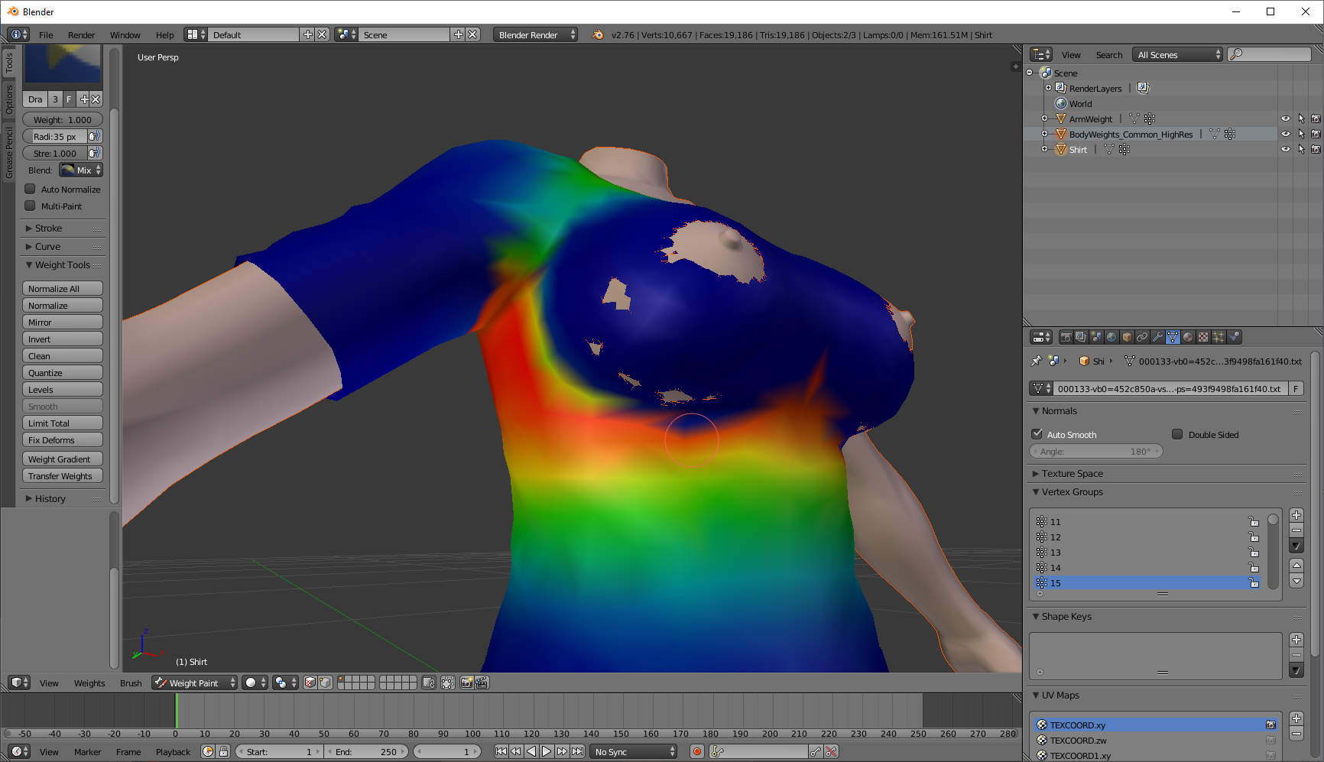Uncheck the Auto Smooth checkbox
Image resolution: width=1324 pixels, height=762 pixels.
pos(1037,434)
